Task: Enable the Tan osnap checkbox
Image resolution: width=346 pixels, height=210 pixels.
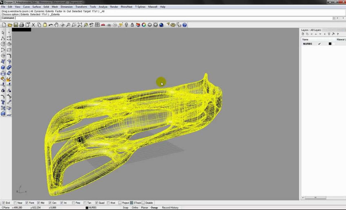Action: pos(85,203)
